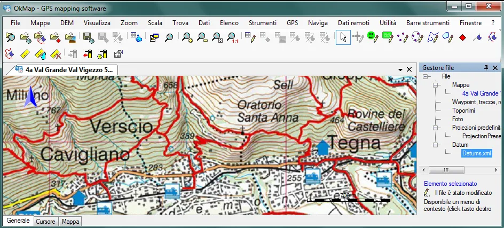The width and height of the screenshot is (504, 228).
Task: Save the map using the floppy-with-globe icon
Action: 89,37
